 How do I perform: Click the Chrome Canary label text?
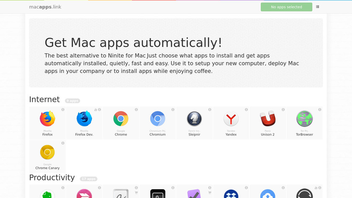[x=47, y=168]
